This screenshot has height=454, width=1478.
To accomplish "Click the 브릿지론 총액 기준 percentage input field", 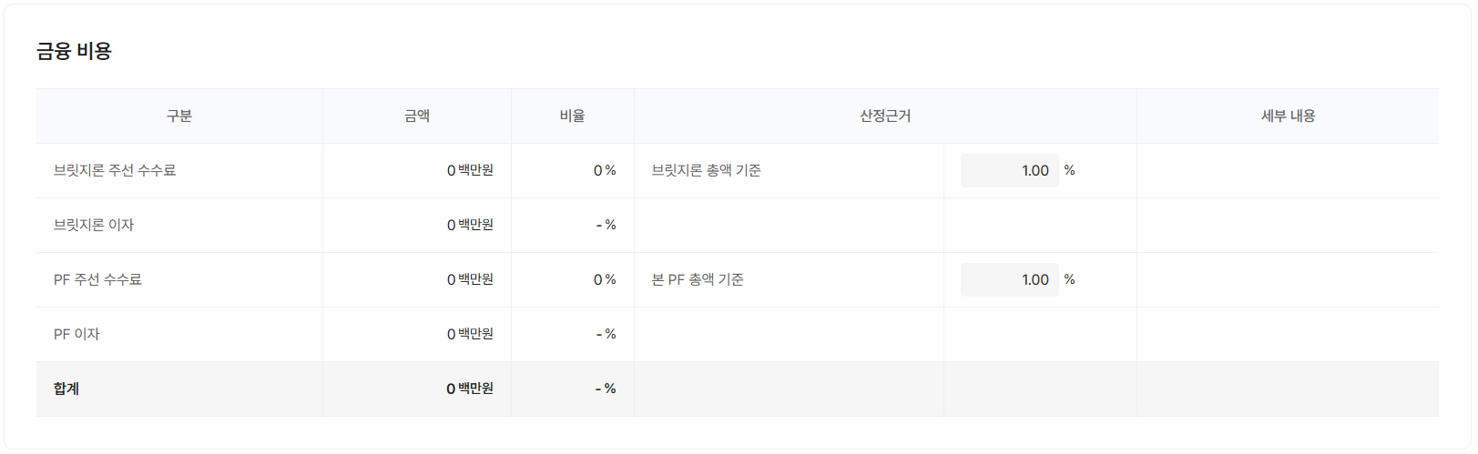I will [1009, 171].
